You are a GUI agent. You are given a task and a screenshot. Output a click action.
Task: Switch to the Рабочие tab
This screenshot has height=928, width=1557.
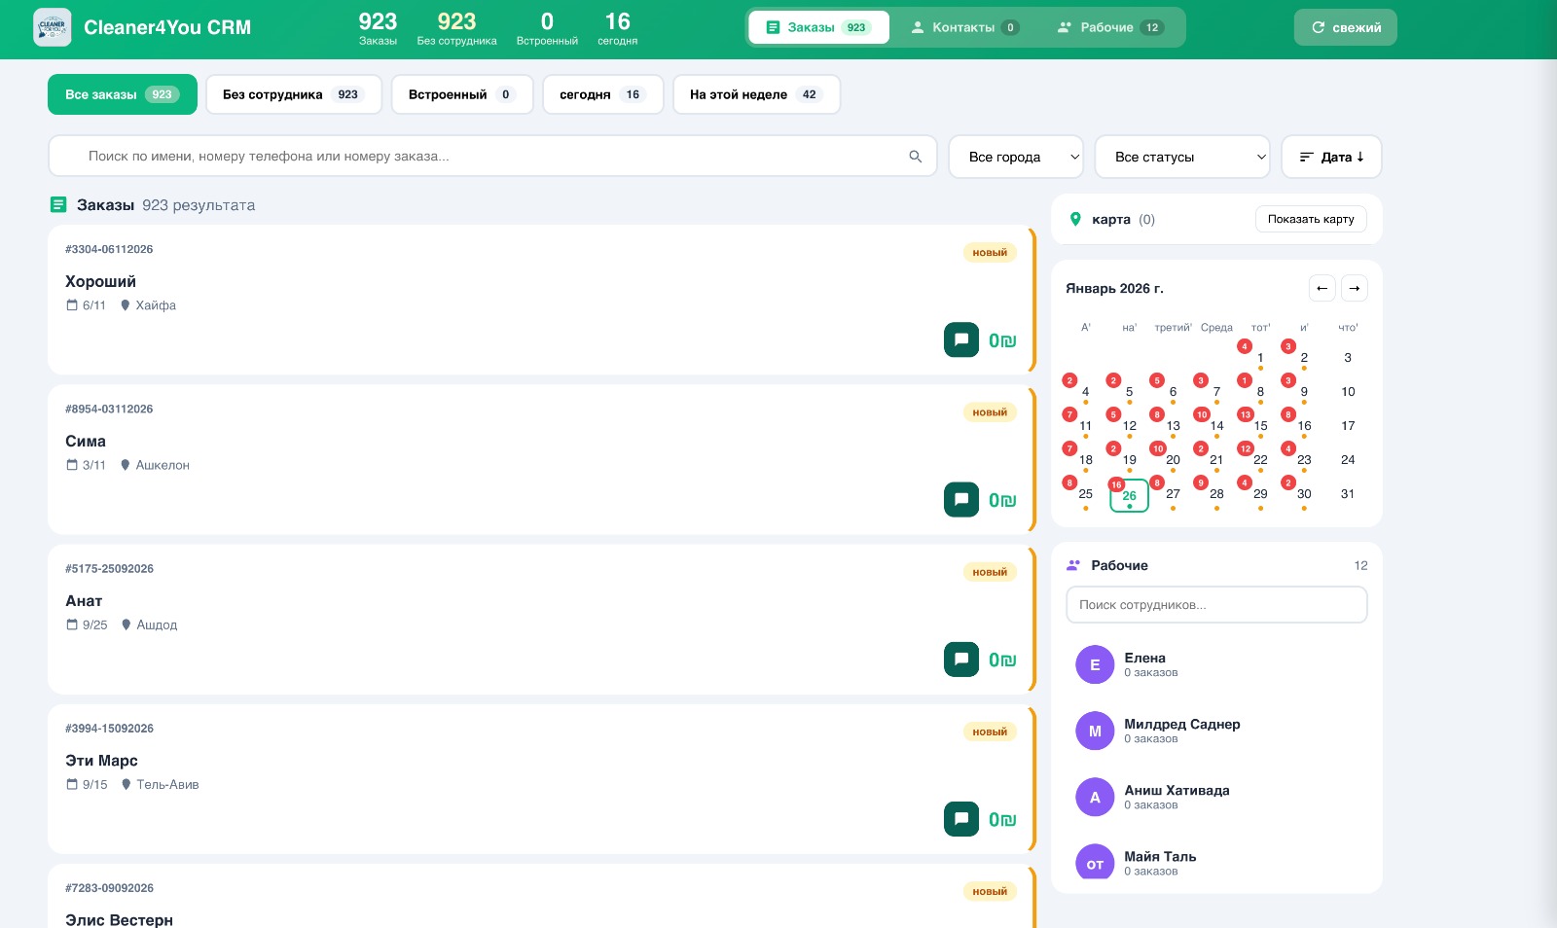[x=1110, y=27]
